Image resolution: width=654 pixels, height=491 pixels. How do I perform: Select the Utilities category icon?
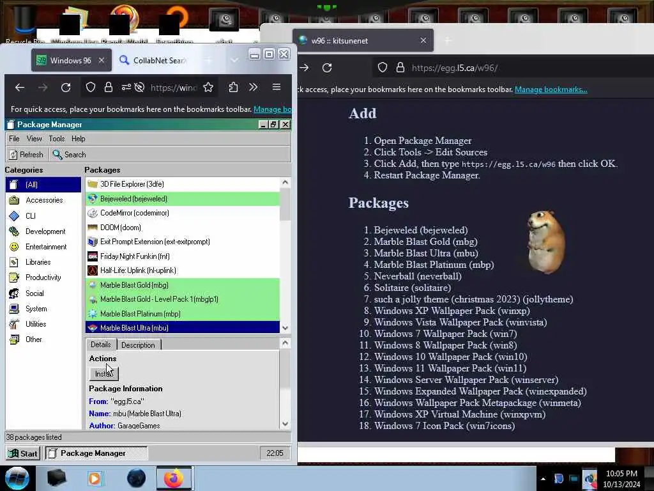pos(14,324)
